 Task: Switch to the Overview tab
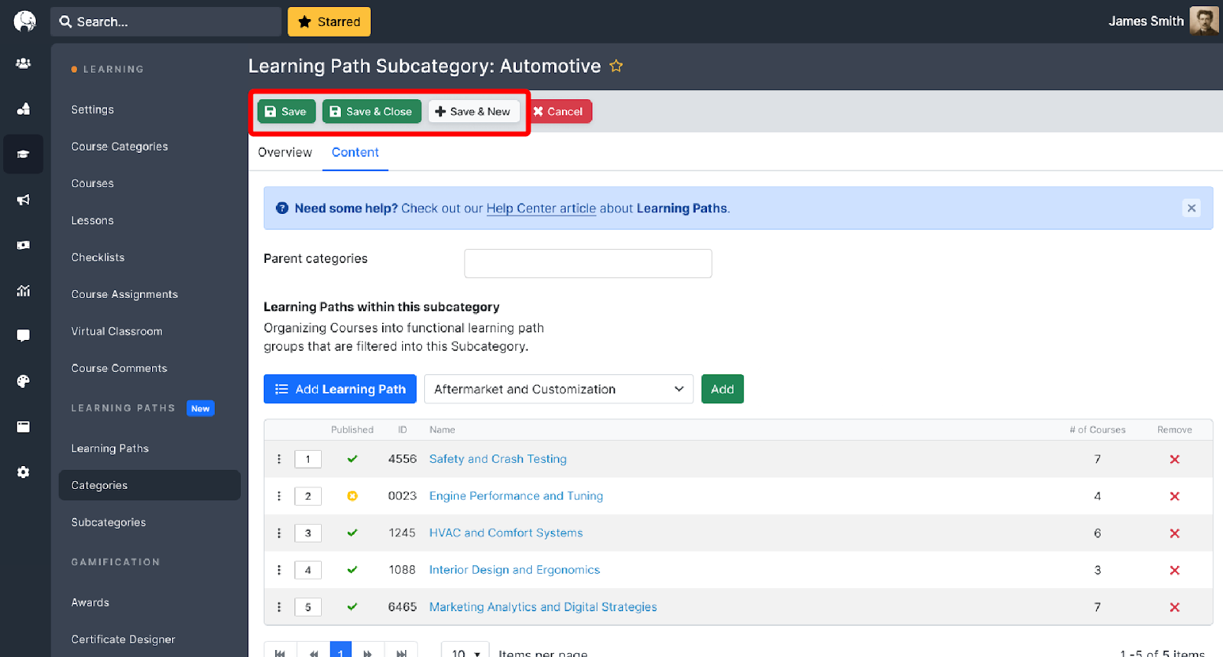285,153
